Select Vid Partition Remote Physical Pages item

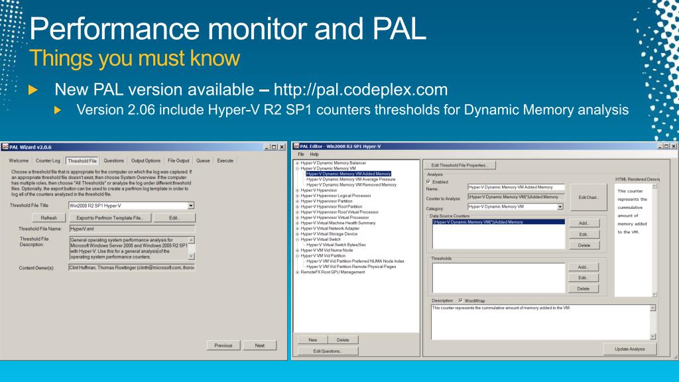(351, 267)
